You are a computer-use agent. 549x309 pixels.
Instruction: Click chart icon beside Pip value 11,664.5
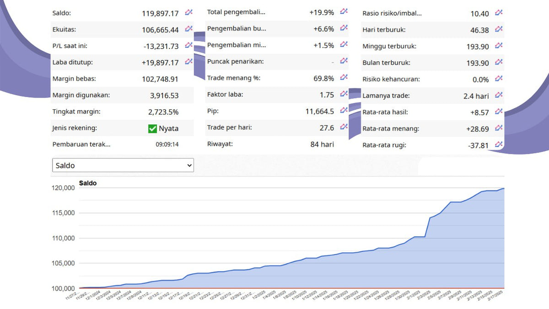pyautogui.click(x=344, y=111)
